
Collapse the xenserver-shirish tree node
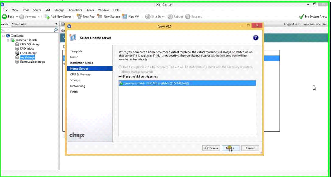8,40
